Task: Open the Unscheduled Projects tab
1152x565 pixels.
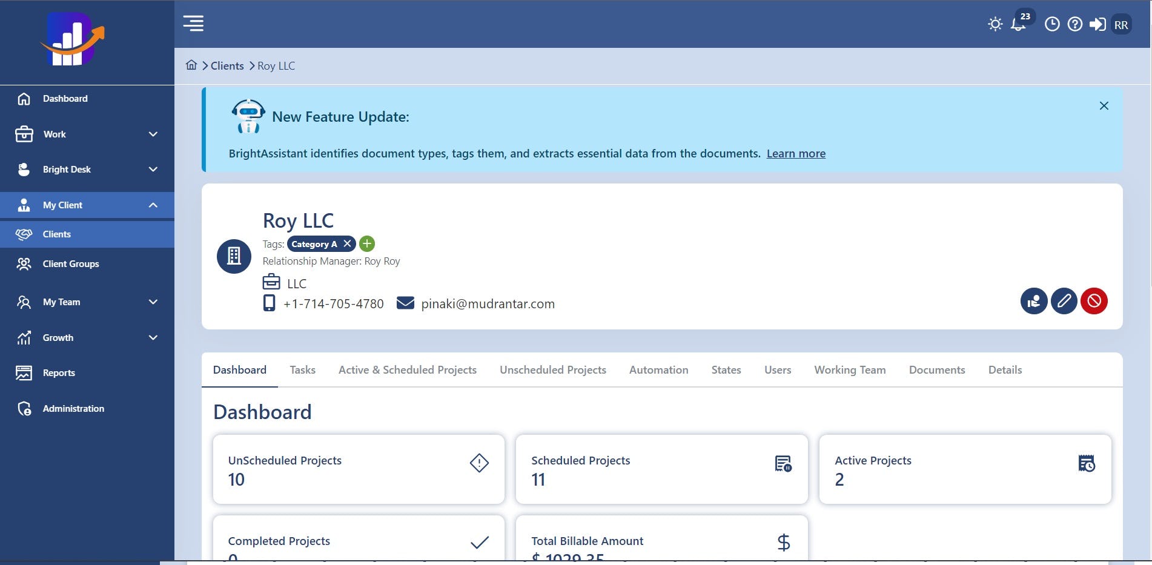Action: (x=552, y=369)
